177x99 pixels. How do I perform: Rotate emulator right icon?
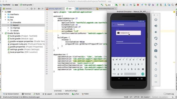click(156, 45)
